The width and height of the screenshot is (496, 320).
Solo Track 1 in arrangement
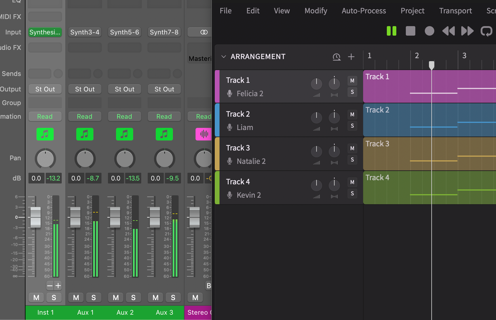pos(352,92)
